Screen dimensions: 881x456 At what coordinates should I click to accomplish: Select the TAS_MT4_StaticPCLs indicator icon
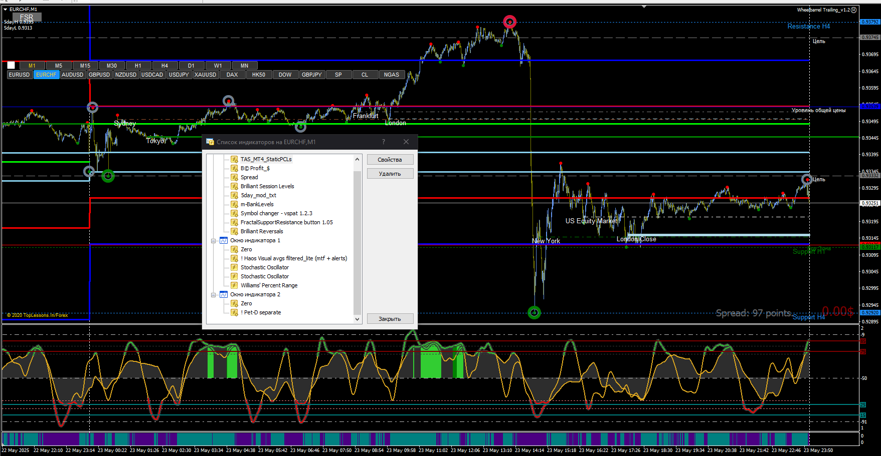click(234, 159)
